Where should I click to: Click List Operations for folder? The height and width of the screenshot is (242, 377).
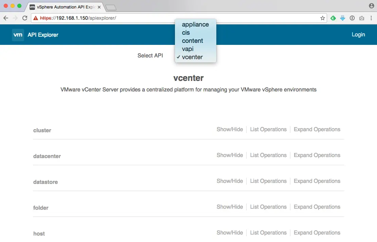tap(268, 207)
